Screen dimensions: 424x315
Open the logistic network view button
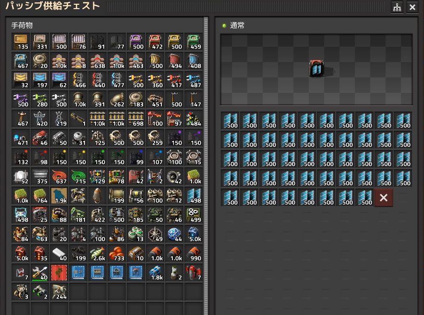coord(397,7)
